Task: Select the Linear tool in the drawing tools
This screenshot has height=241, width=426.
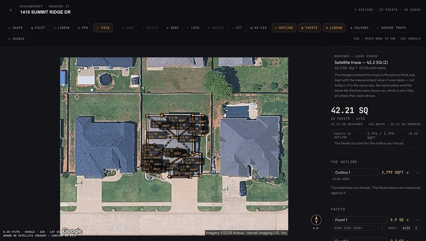Action: pos(61,28)
